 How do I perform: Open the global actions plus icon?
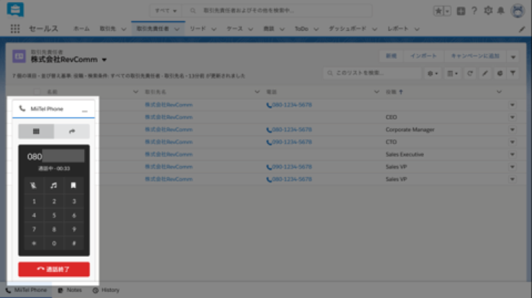tap(461, 11)
